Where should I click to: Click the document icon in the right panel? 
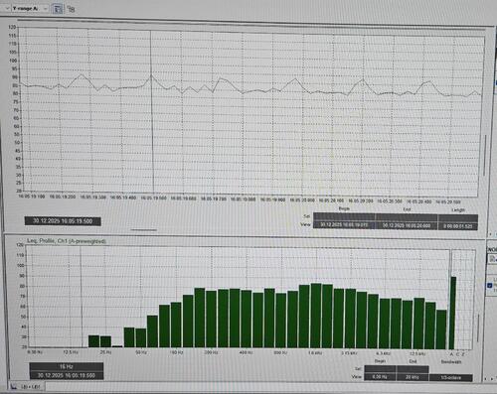point(492,260)
